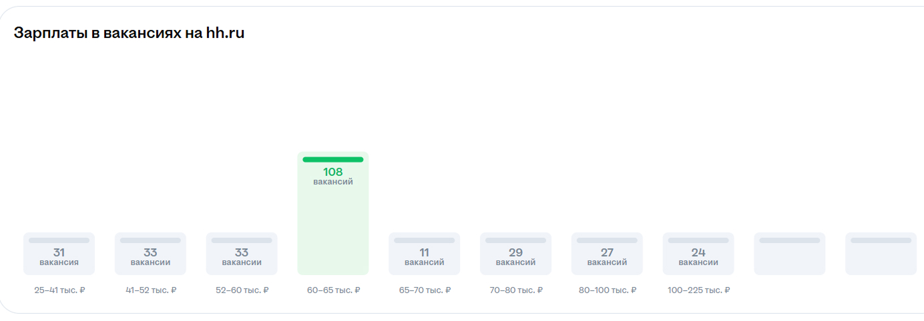Click the 100–225 тыс. ₽ range label
This screenshot has width=924, height=321.
pos(699,290)
